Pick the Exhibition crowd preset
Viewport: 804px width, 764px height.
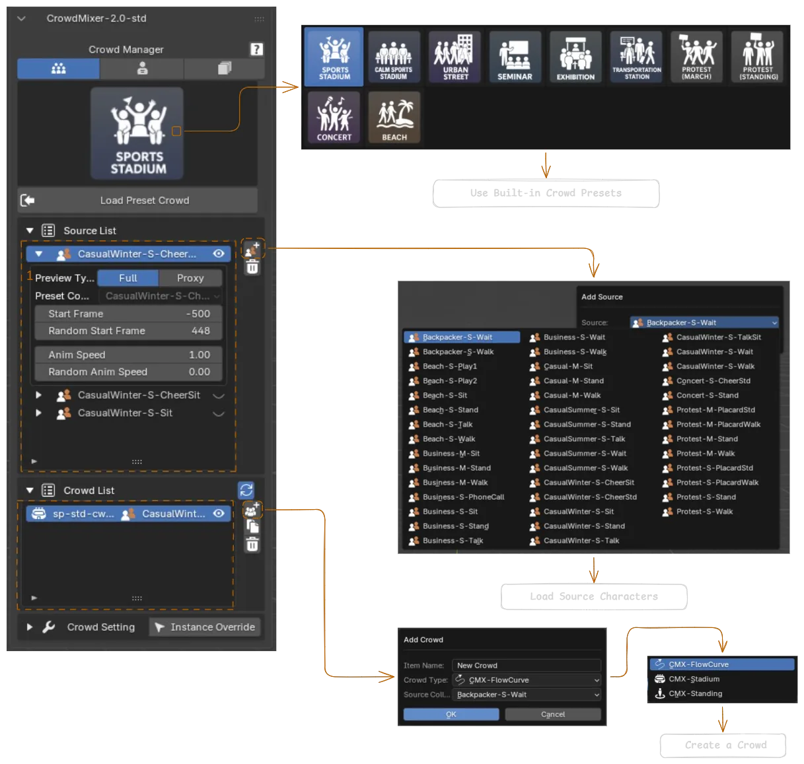[x=575, y=57]
